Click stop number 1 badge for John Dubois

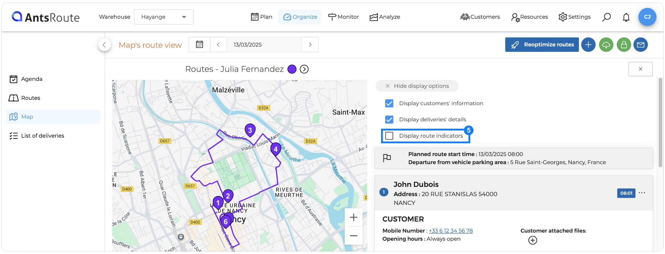[384, 192]
